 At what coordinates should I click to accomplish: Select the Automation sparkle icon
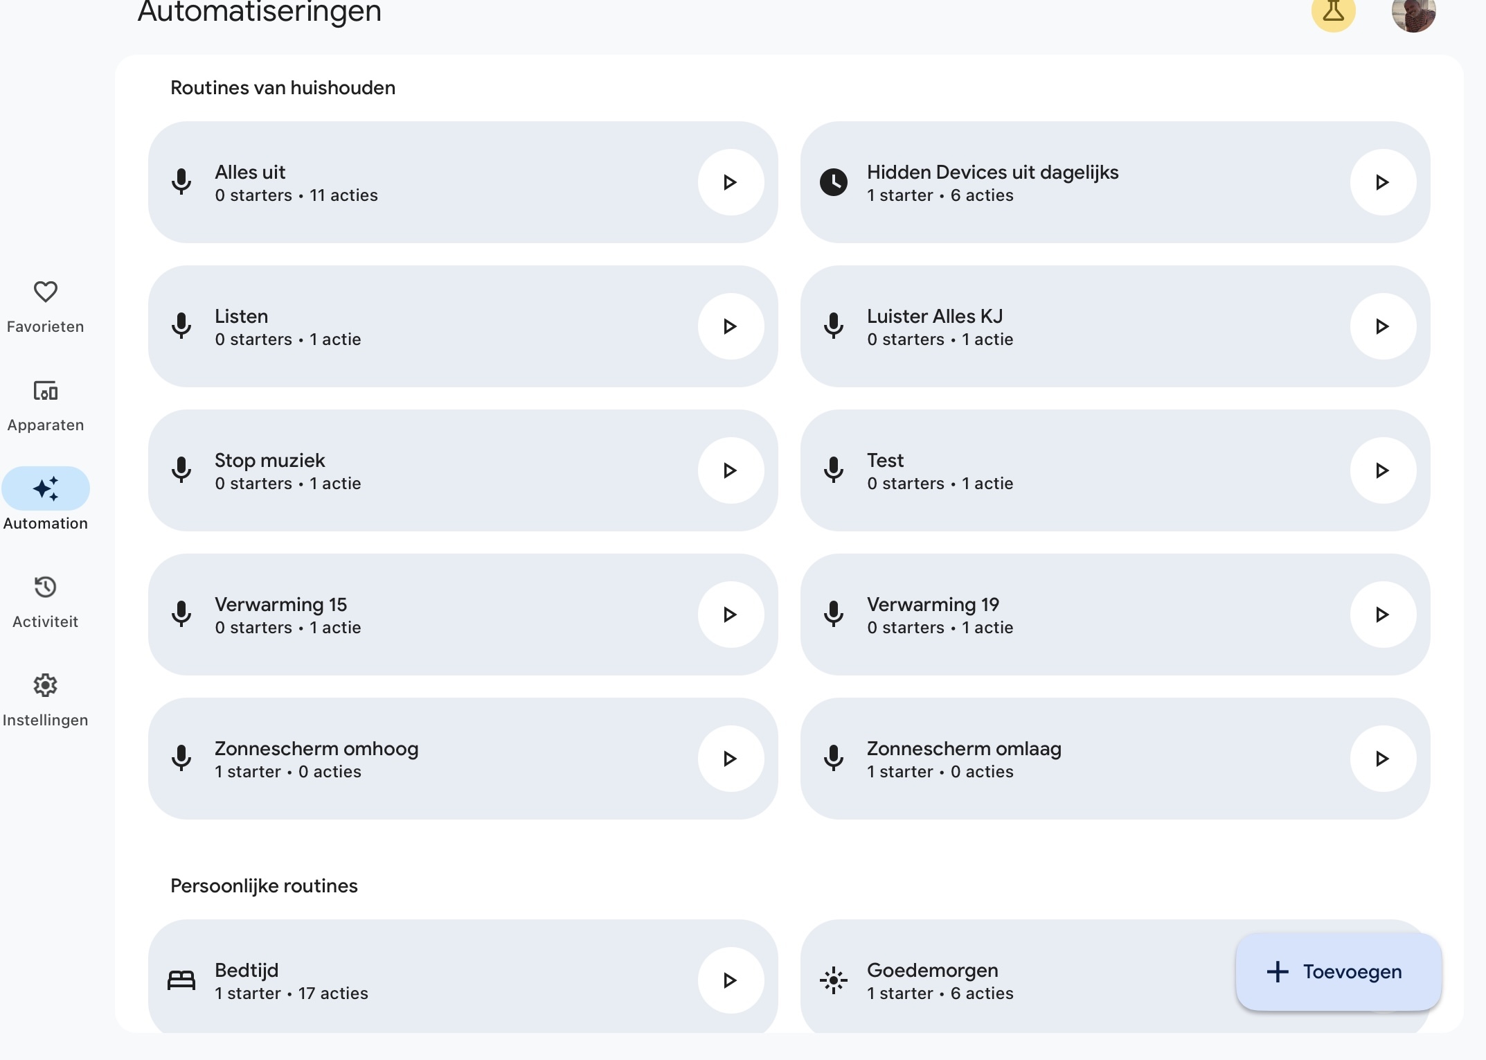pos(46,488)
